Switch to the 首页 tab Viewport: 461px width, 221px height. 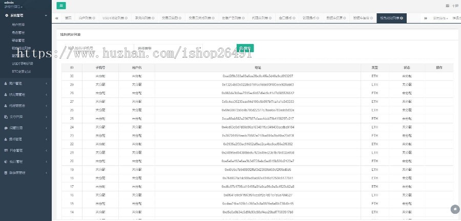tap(68, 18)
